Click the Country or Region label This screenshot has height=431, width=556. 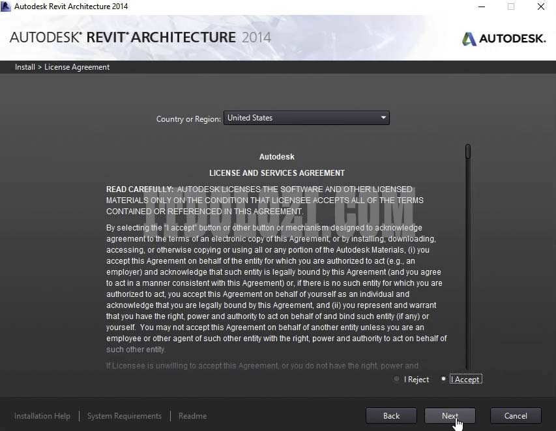[188, 119]
